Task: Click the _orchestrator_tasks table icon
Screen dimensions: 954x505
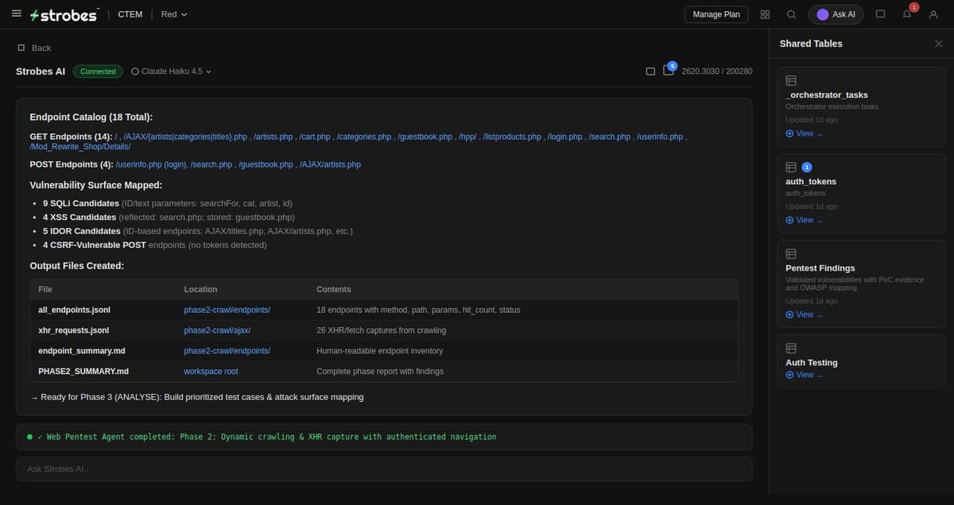Action: [x=791, y=80]
